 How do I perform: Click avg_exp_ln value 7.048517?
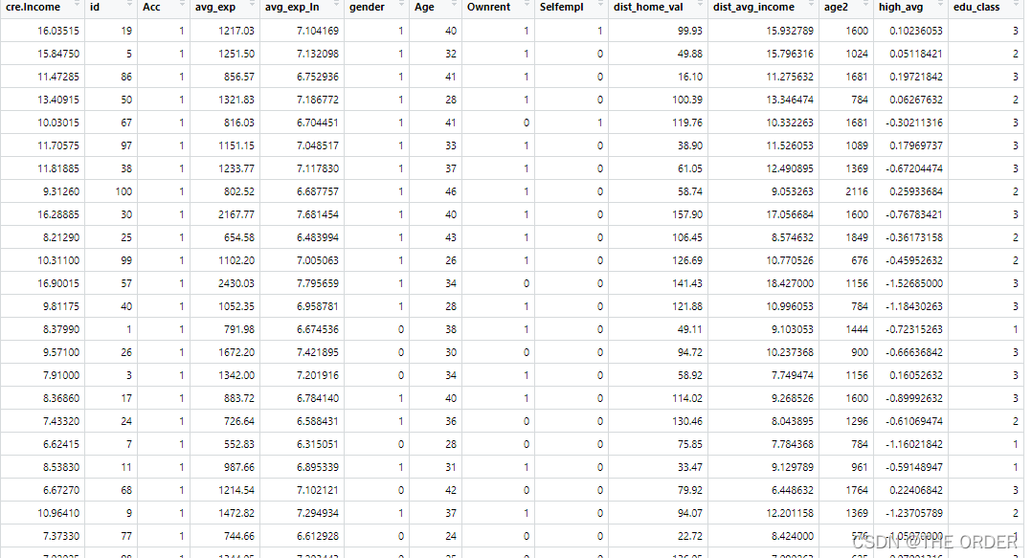tap(318, 146)
